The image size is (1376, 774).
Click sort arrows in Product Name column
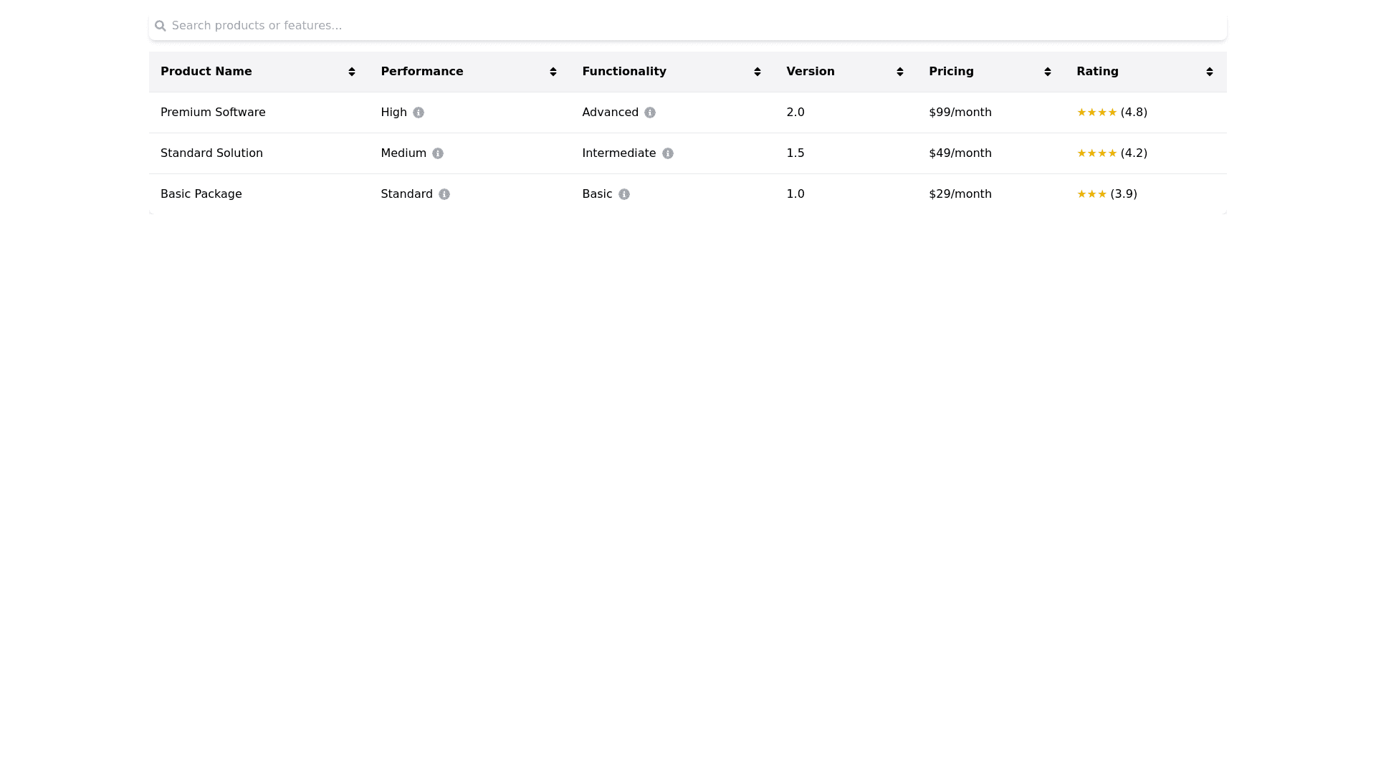tap(352, 72)
